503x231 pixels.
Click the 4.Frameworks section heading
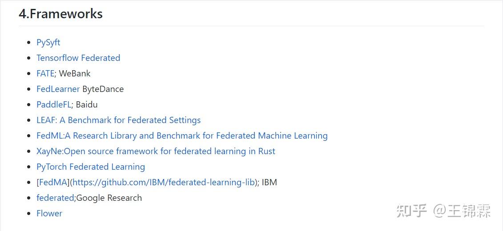[60, 14]
